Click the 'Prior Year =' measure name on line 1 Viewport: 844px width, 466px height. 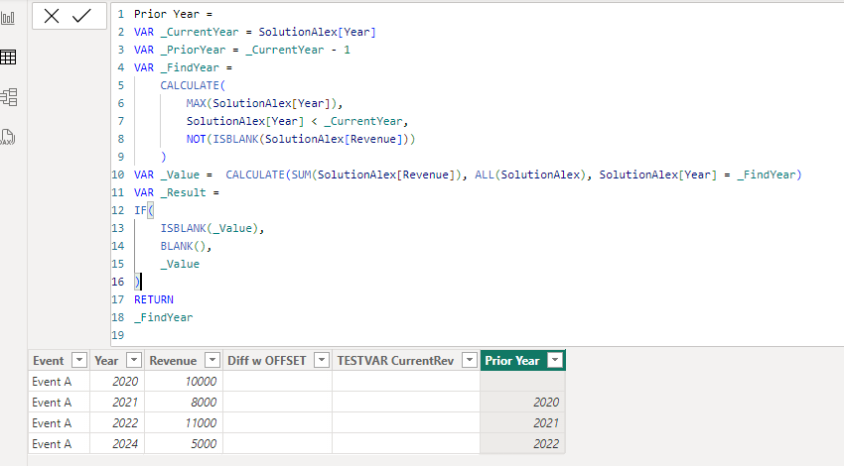[x=173, y=14]
